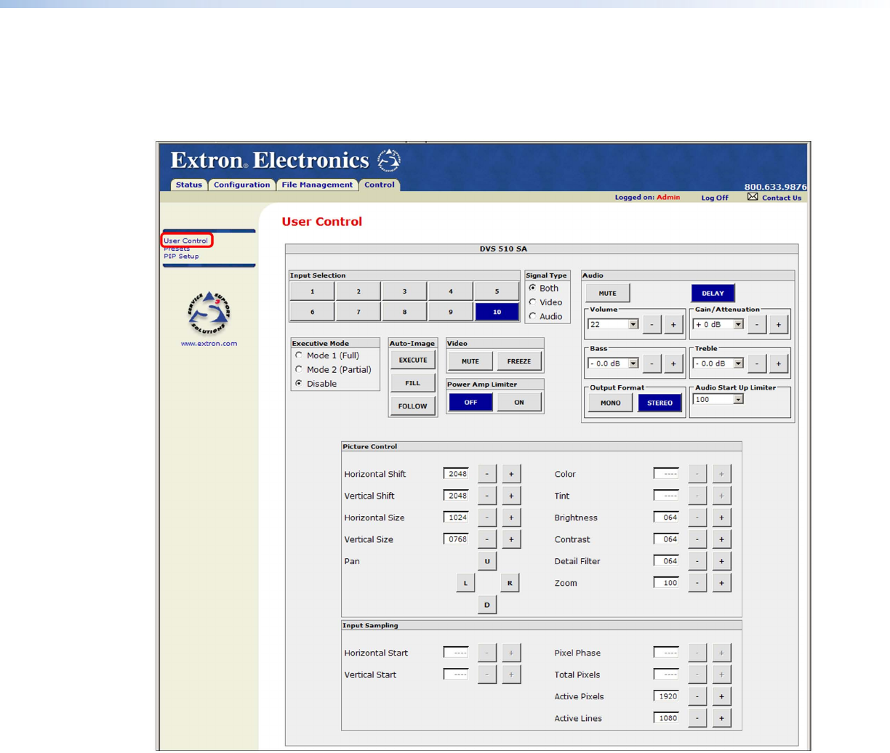890x753 pixels.
Task: Open the PIP Setup link
Action: [x=181, y=257]
